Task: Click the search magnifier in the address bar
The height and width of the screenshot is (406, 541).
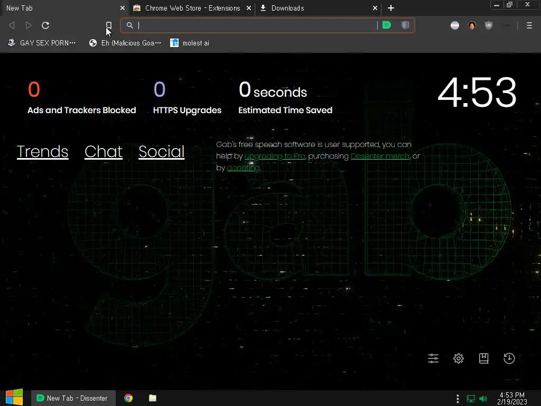Action: pyautogui.click(x=130, y=25)
